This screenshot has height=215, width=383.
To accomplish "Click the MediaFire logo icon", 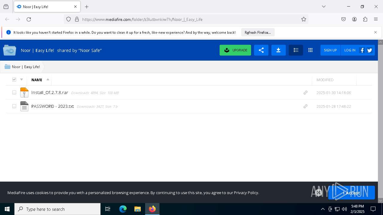I will tap(10, 50).
